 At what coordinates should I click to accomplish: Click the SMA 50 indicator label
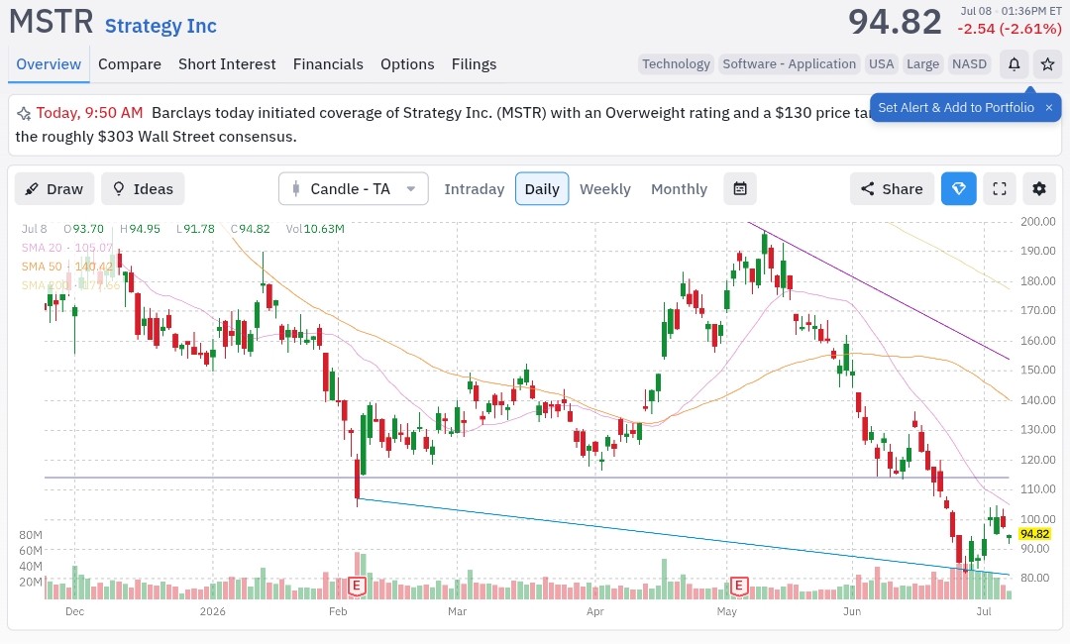67,267
